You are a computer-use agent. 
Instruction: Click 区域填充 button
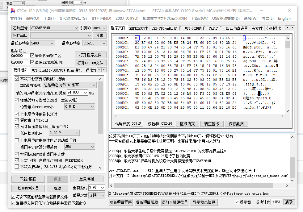point(187,124)
